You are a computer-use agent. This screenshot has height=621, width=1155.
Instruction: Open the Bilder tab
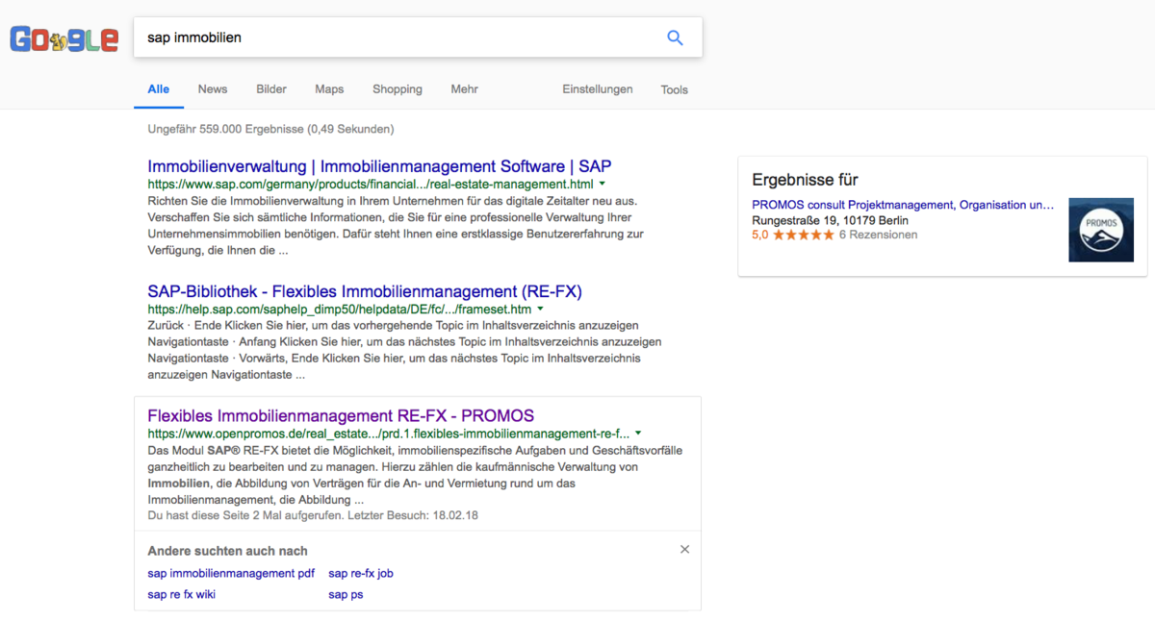[271, 89]
